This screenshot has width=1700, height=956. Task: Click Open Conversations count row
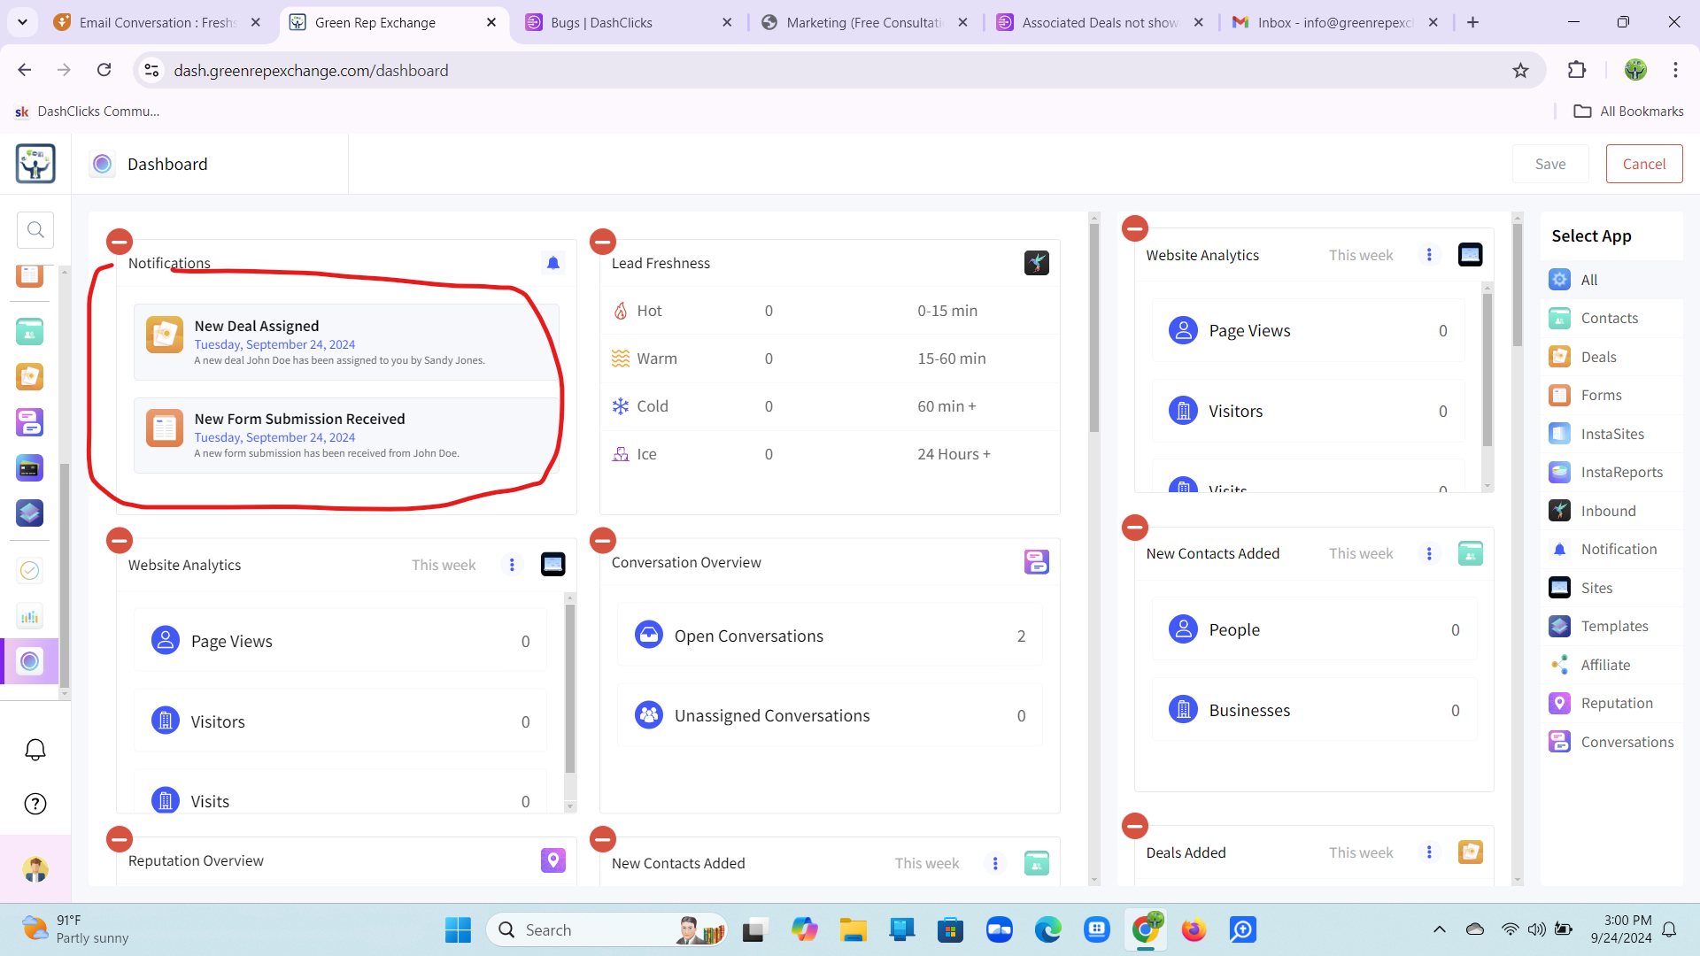click(x=830, y=636)
